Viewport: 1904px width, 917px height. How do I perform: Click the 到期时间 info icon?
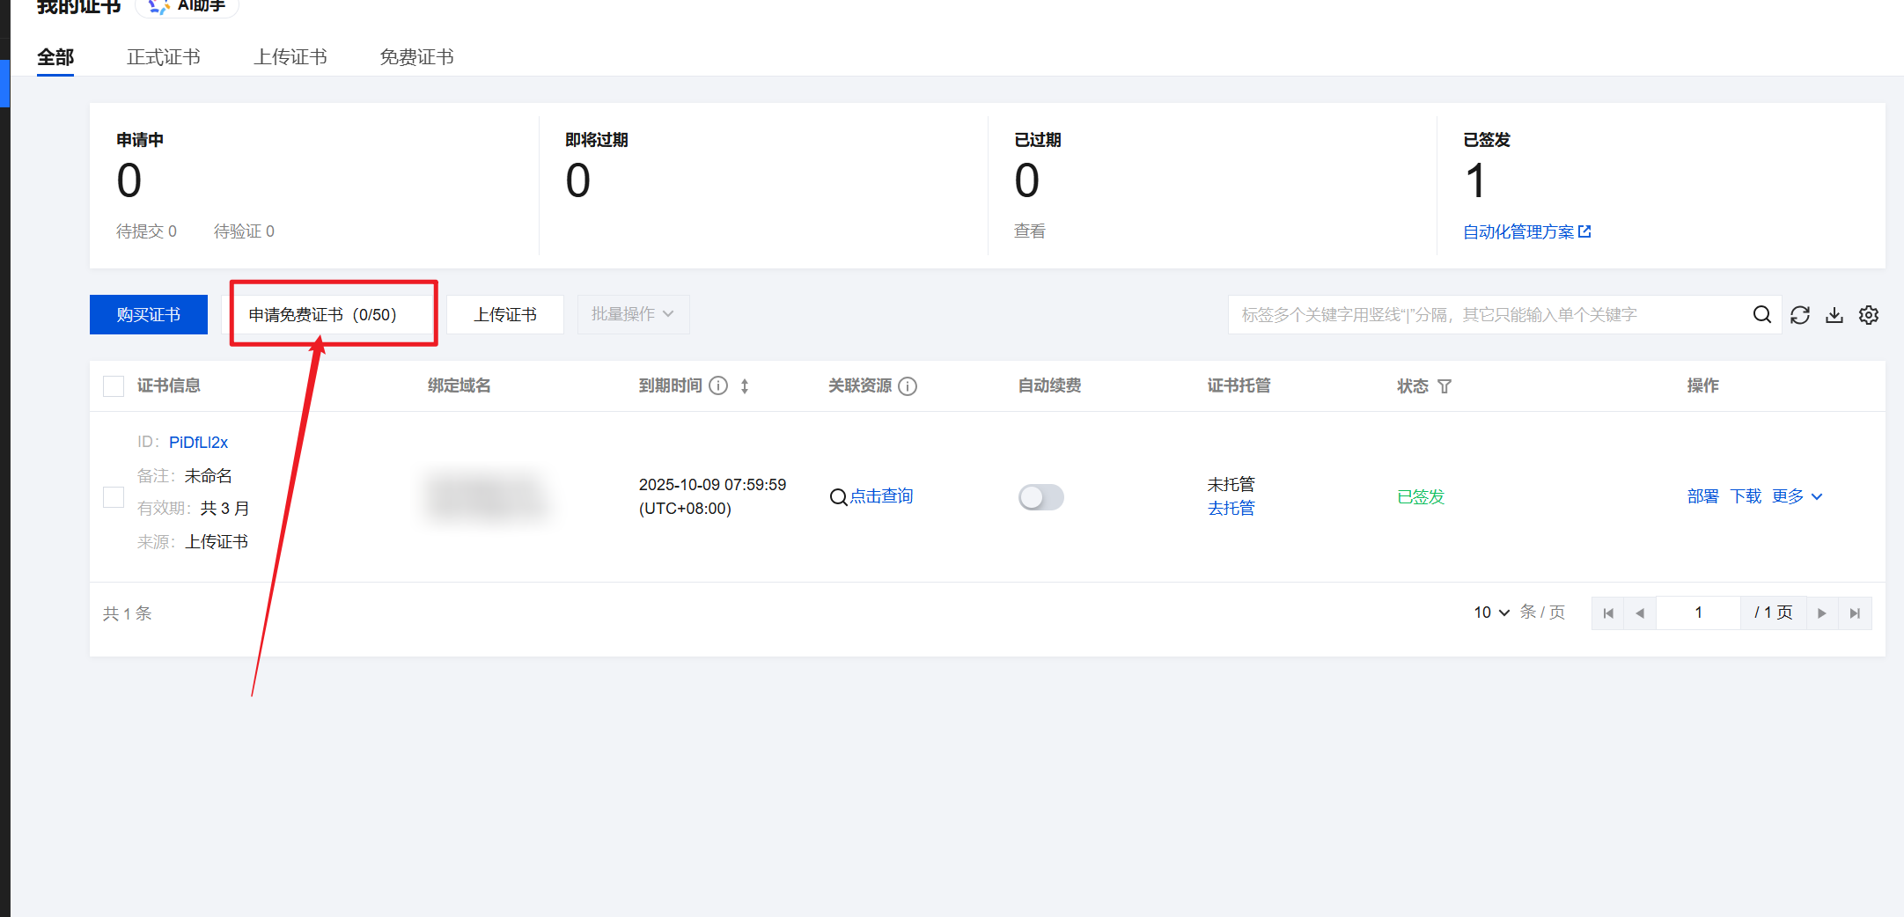(x=719, y=385)
